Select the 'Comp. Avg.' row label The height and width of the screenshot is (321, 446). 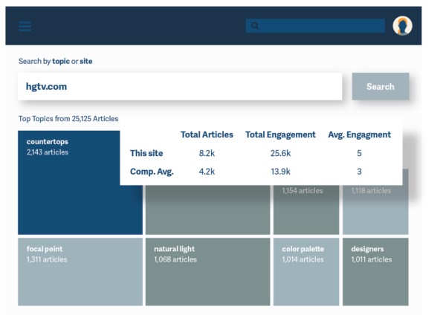[x=152, y=172]
